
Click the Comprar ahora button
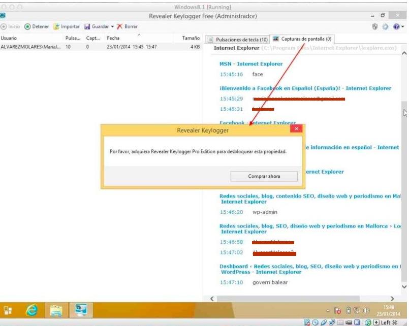pos(264,176)
